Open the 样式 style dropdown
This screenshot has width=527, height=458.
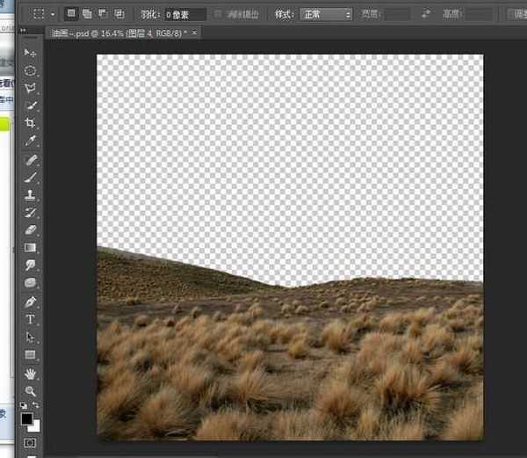pos(326,14)
